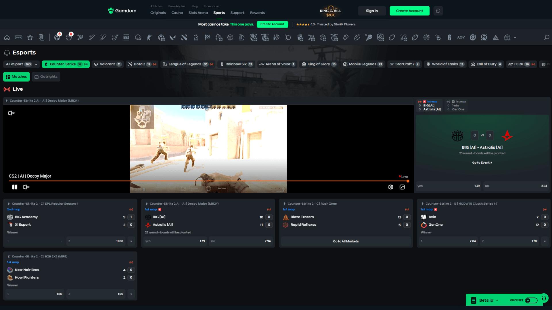Screen dimensions: 552x310
Task: Toggle fullscreen for the stream
Action: 402,187
